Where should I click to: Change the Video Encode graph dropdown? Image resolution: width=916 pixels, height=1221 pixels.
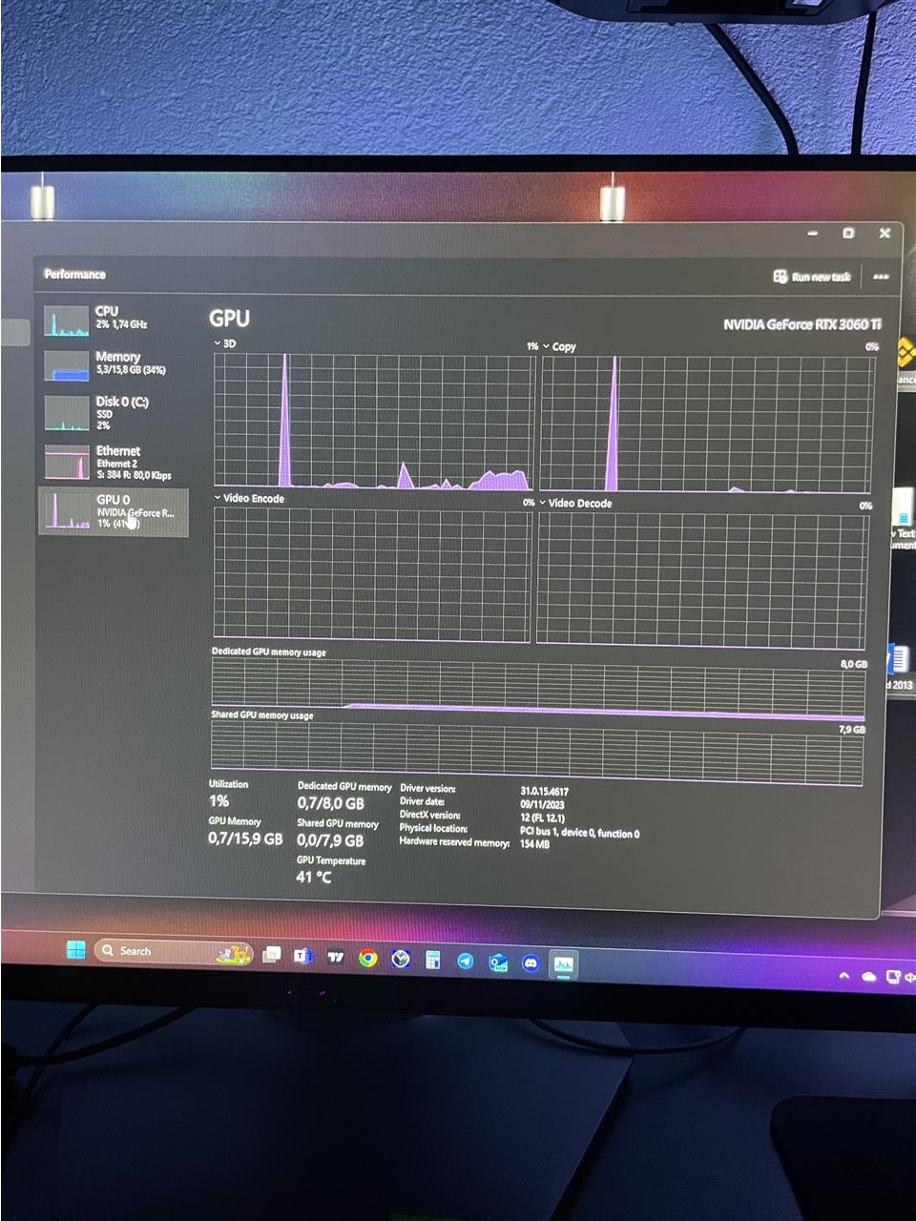click(249, 498)
